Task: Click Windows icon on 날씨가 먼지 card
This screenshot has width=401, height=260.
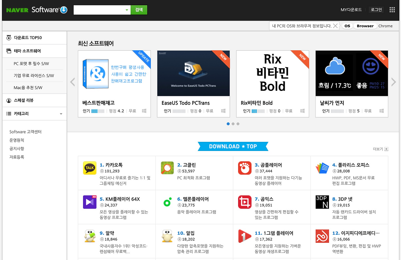Action: tap(382, 111)
